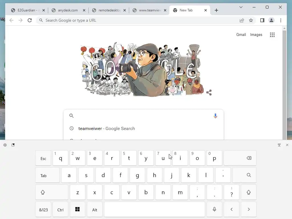Tap the question mark key
The image size is (292, 219).
(x=232, y=192)
